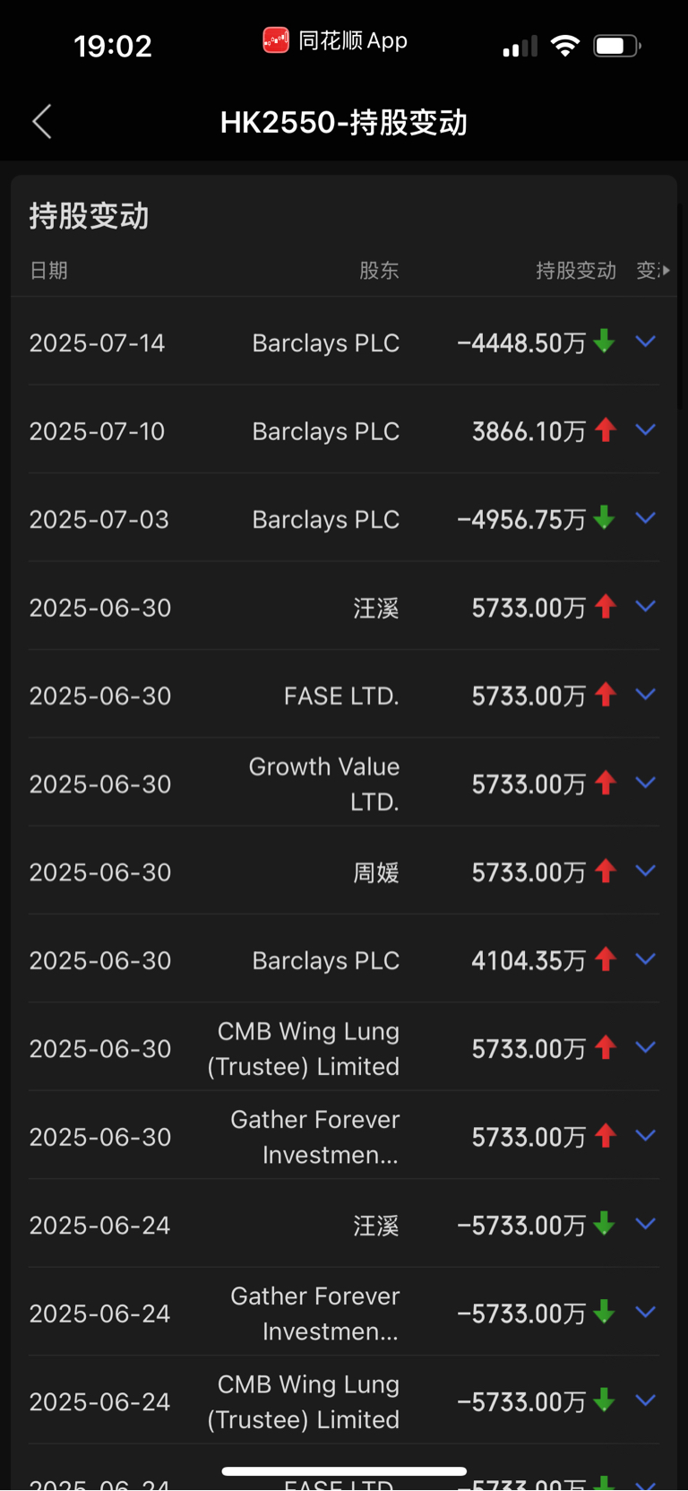Open Gather Forever Investmen... 2025-06-30 shareholder
The height and width of the screenshot is (1491, 688).
click(315, 1137)
